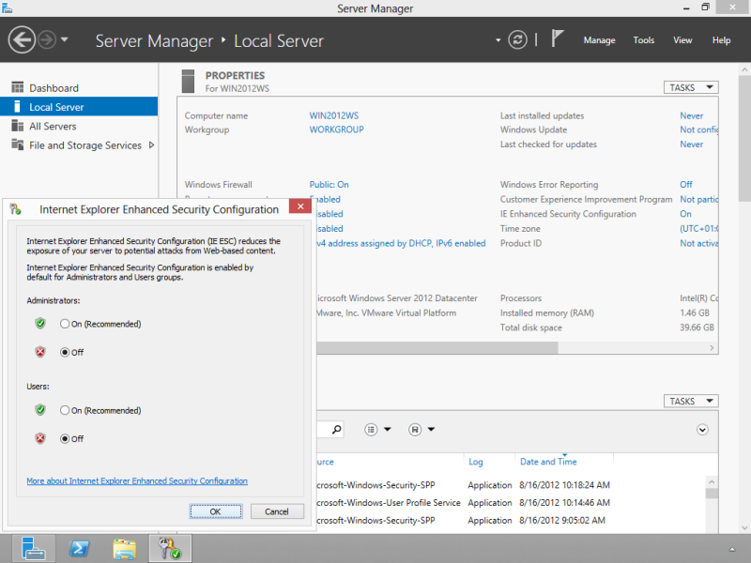The image size is (751, 563).
Task: Open the Tools menu
Action: point(643,40)
